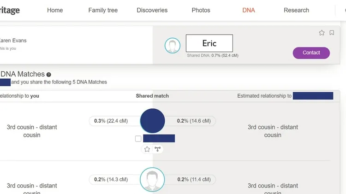Image resolution: width=346 pixels, height=194 pixels.
Task: Open the Home menu
Action: click(55, 10)
